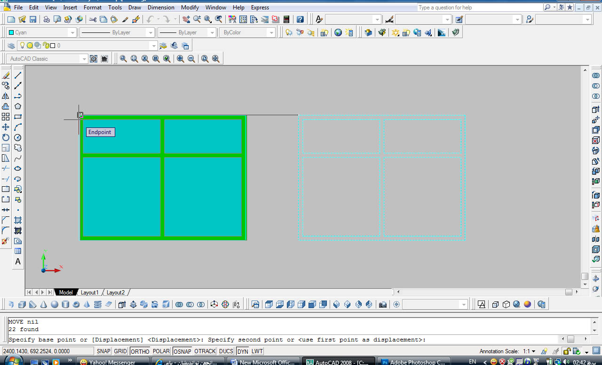Click the Multiline Text tool

[18, 262]
